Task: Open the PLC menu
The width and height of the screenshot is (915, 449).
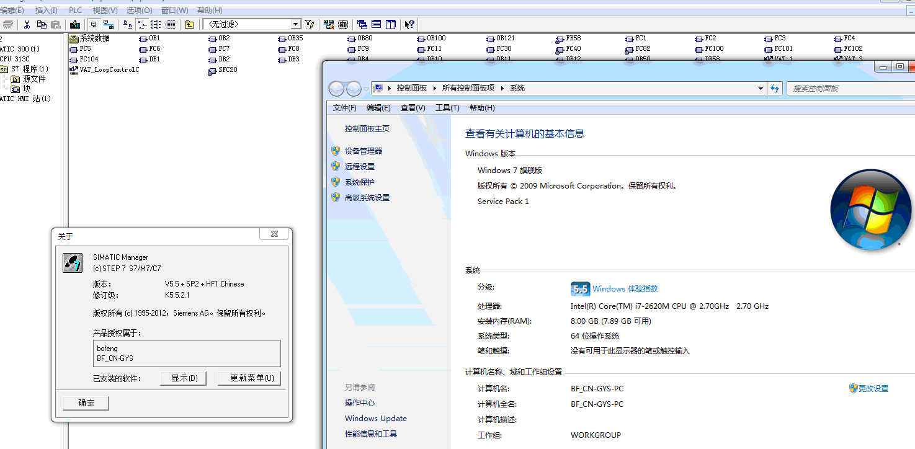Action: pyautogui.click(x=75, y=11)
